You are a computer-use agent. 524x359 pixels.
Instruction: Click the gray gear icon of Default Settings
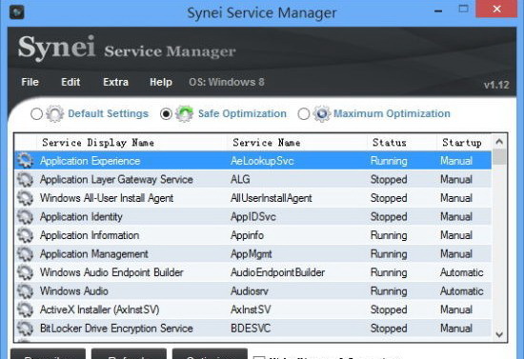tap(55, 113)
